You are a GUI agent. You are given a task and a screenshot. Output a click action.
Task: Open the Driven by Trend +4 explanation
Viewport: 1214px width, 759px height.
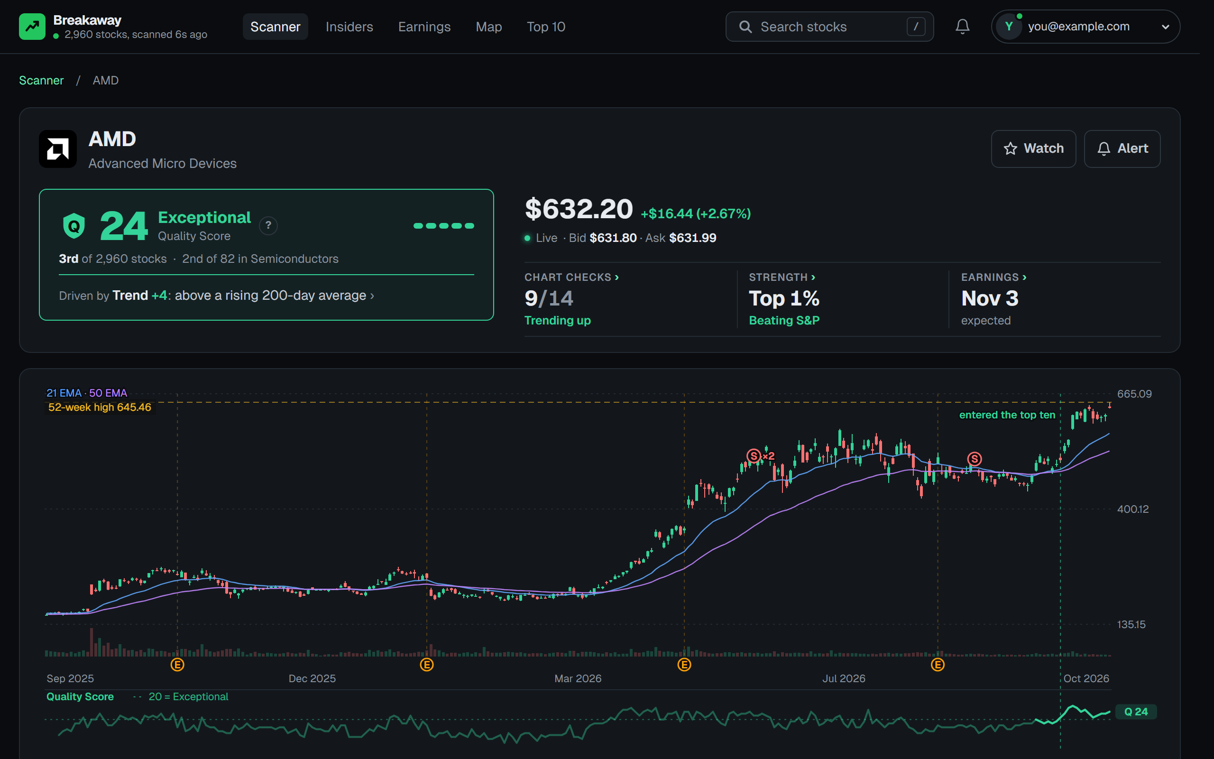pos(217,296)
